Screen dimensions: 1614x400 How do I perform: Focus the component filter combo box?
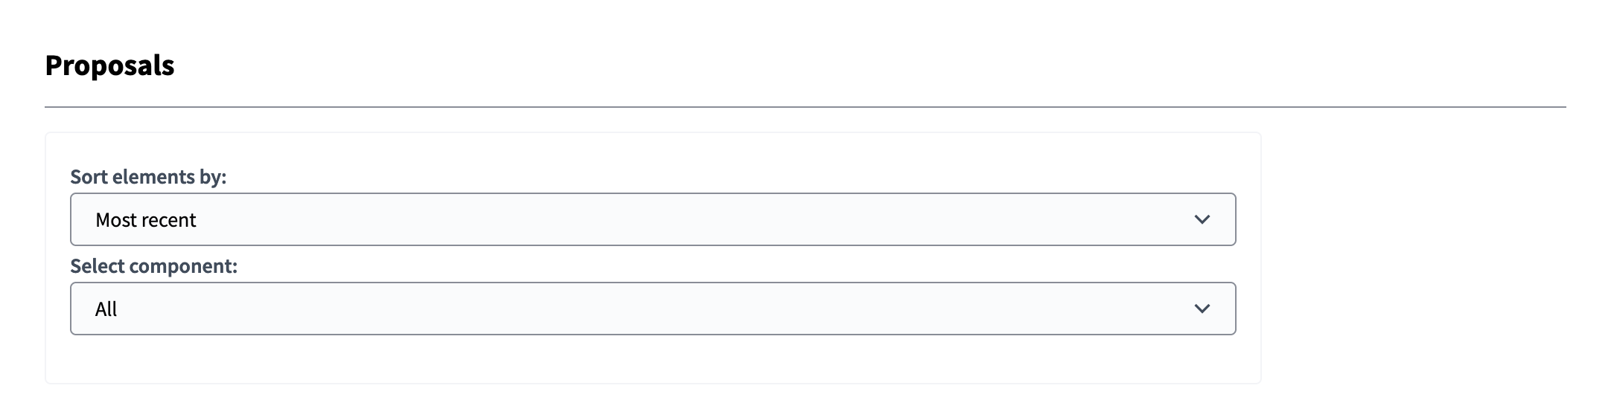coord(652,309)
